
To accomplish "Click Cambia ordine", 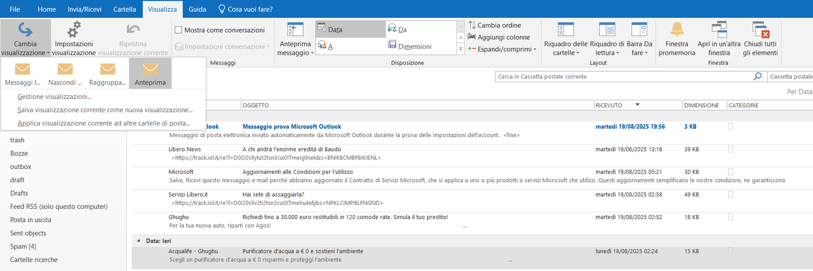I will (494, 25).
